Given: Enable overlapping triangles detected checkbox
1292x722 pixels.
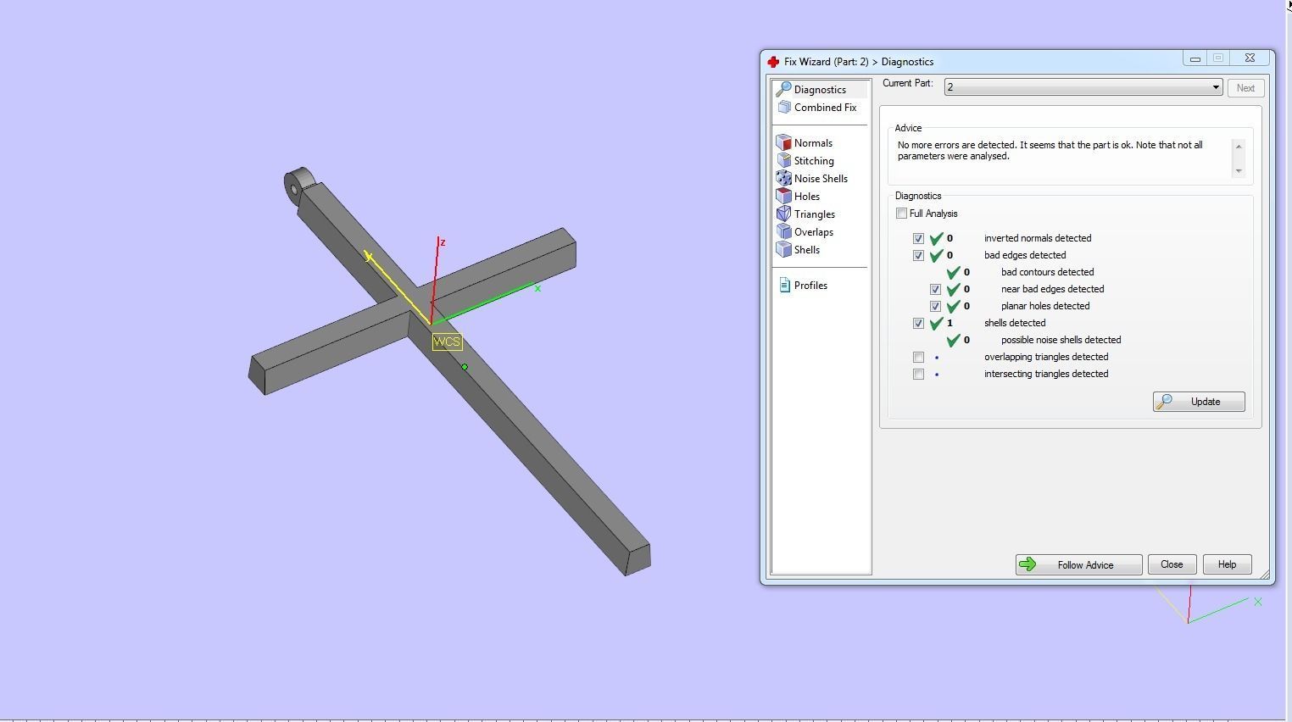Looking at the screenshot, I should point(918,358).
